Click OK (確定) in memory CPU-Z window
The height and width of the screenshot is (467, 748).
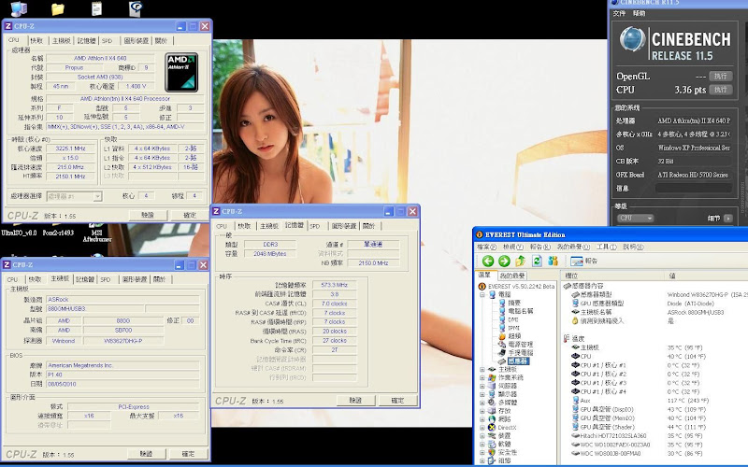point(397,401)
